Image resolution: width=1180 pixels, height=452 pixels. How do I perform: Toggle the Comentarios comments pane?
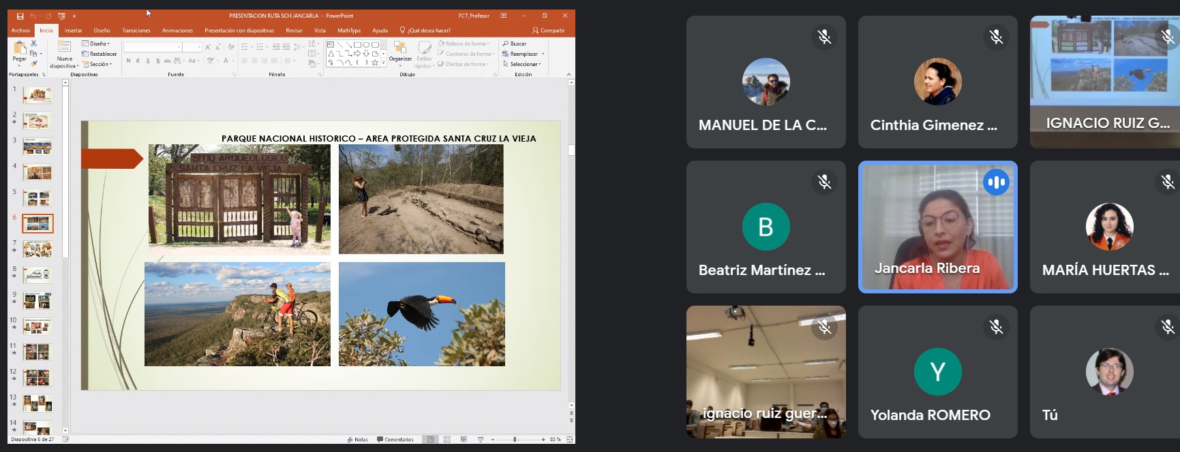click(x=395, y=440)
